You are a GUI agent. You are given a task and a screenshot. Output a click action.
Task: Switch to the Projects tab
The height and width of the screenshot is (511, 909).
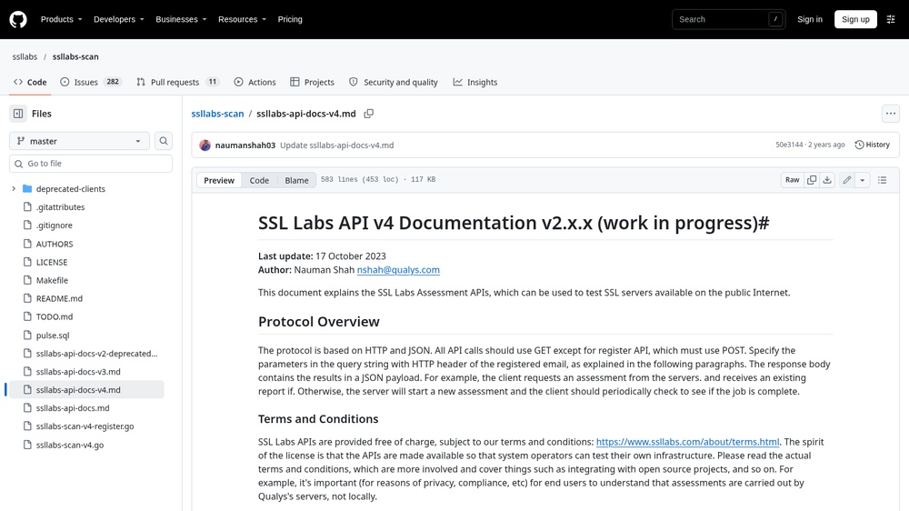tap(312, 83)
